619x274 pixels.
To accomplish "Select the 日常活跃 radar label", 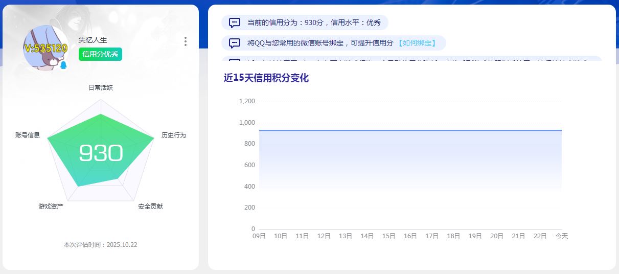I will point(101,87).
